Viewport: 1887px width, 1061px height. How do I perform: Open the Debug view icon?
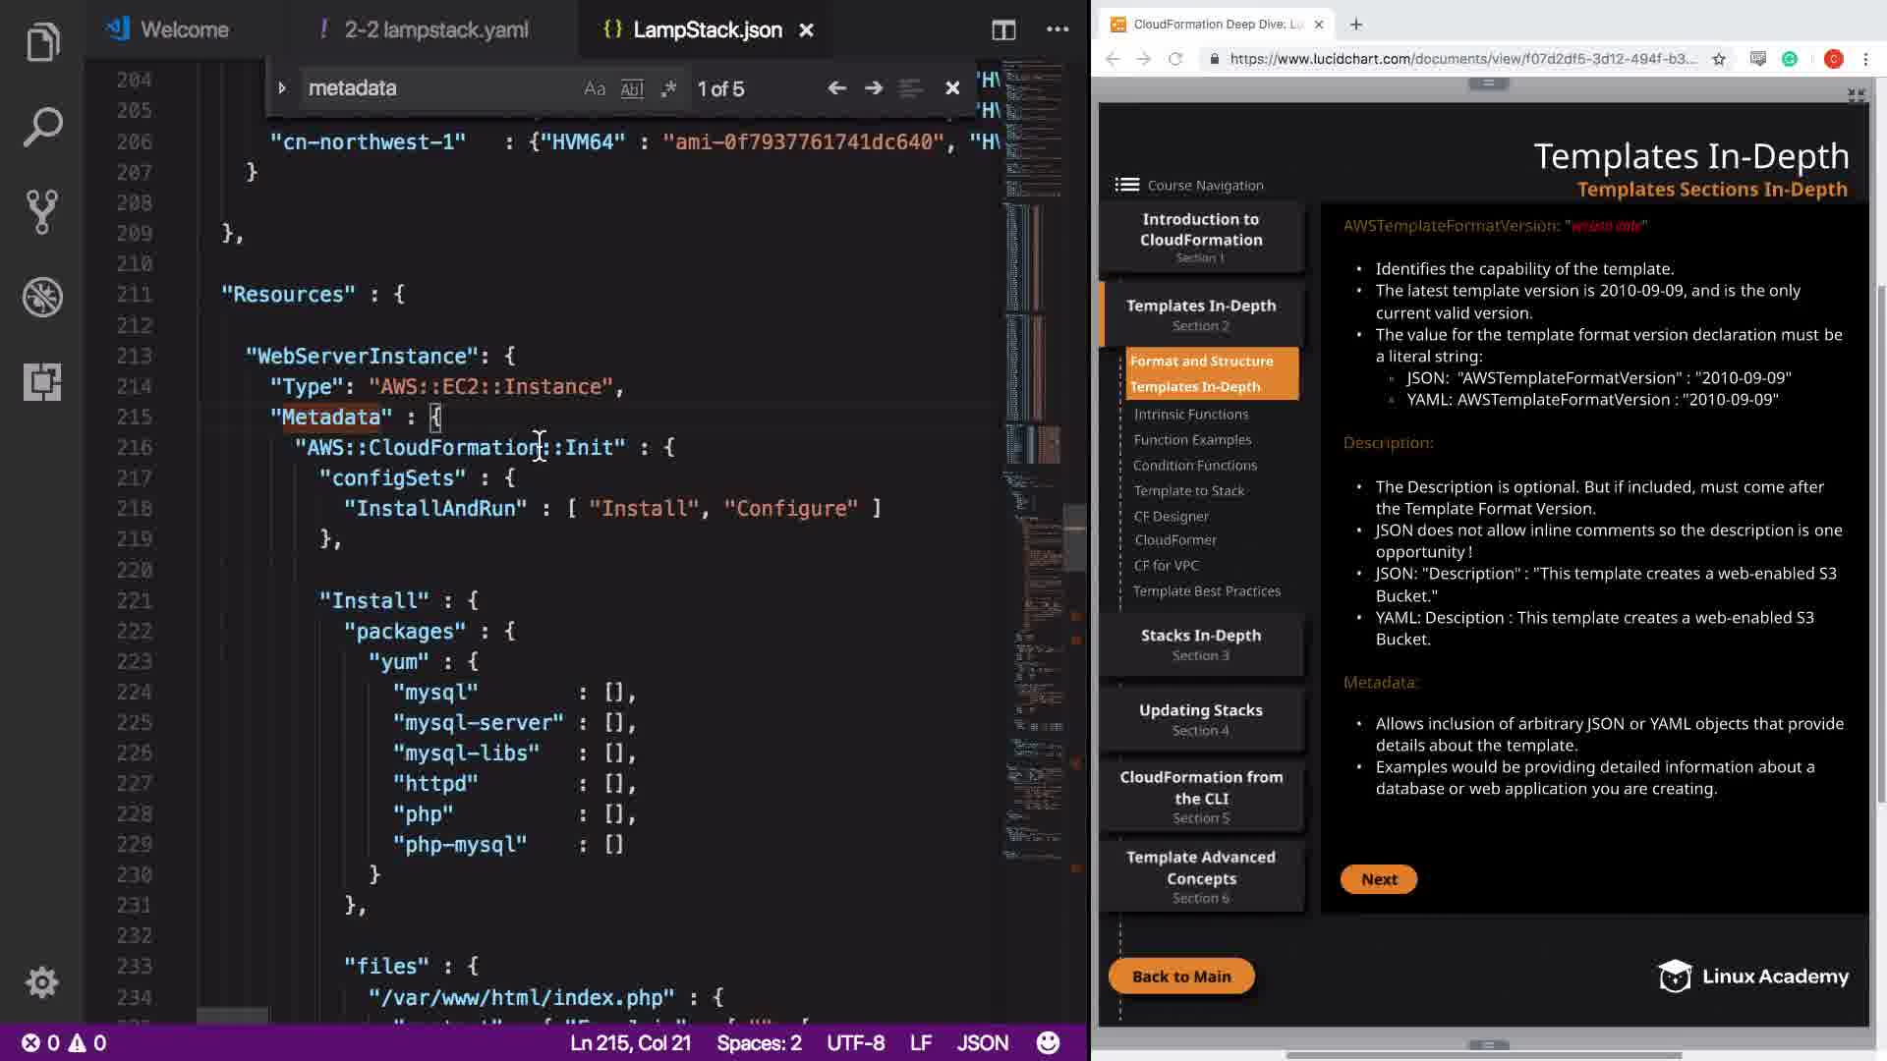click(x=42, y=297)
